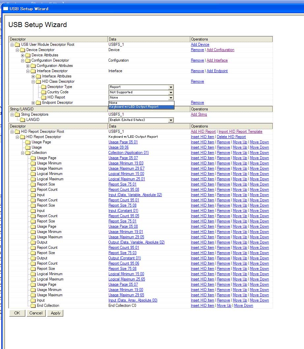Image resolution: width=304 pixels, height=349 pixels.
Task: Click the Interface Descriptor folder icon
Action: (x=33, y=71)
